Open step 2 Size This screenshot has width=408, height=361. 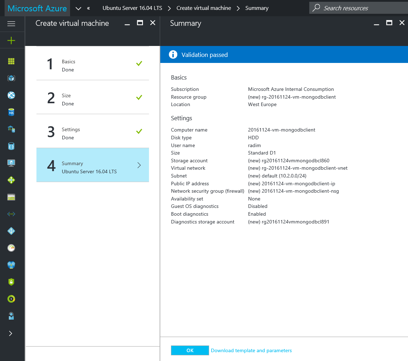pyautogui.click(x=93, y=97)
